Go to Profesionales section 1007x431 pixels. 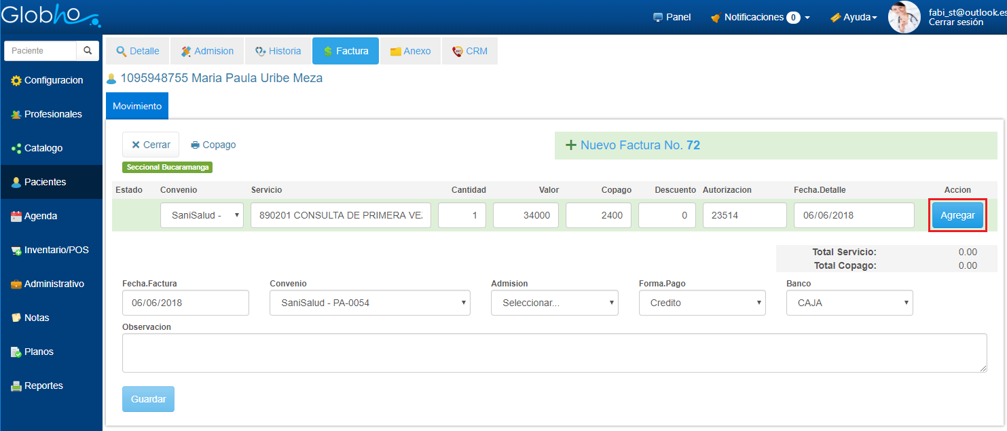point(52,114)
